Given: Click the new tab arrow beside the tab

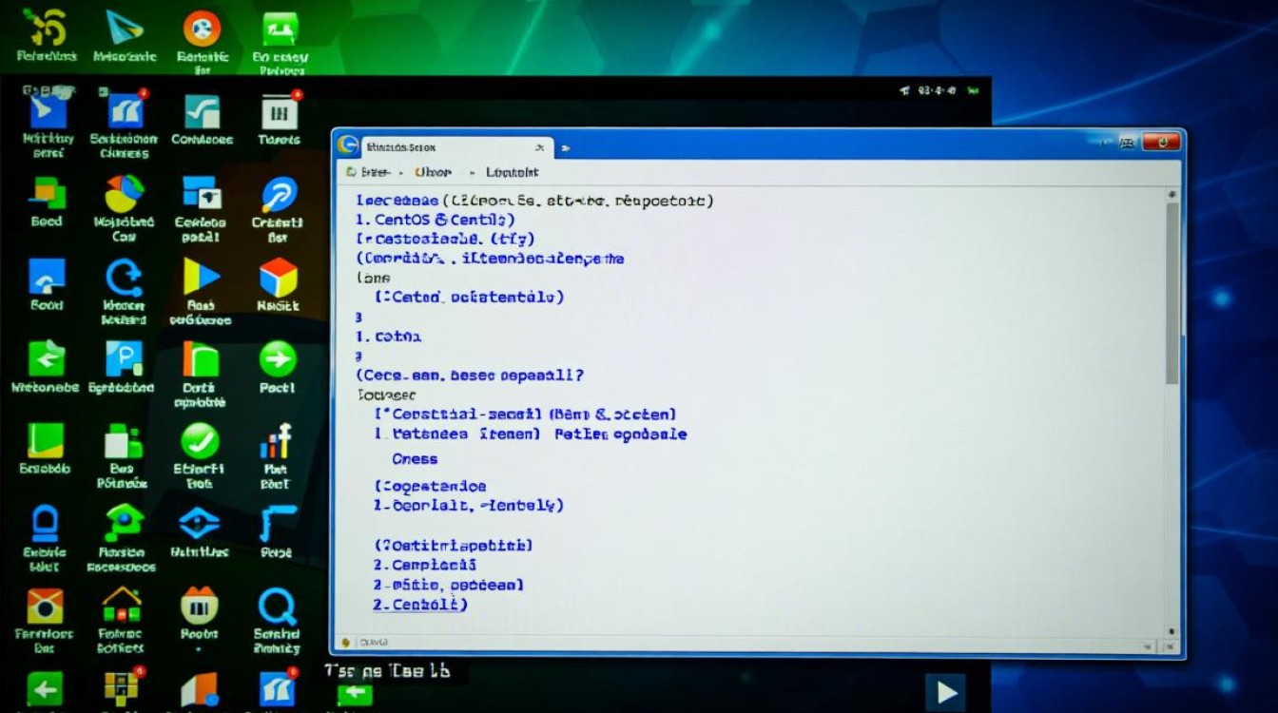Looking at the screenshot, I should coord(566,147).
